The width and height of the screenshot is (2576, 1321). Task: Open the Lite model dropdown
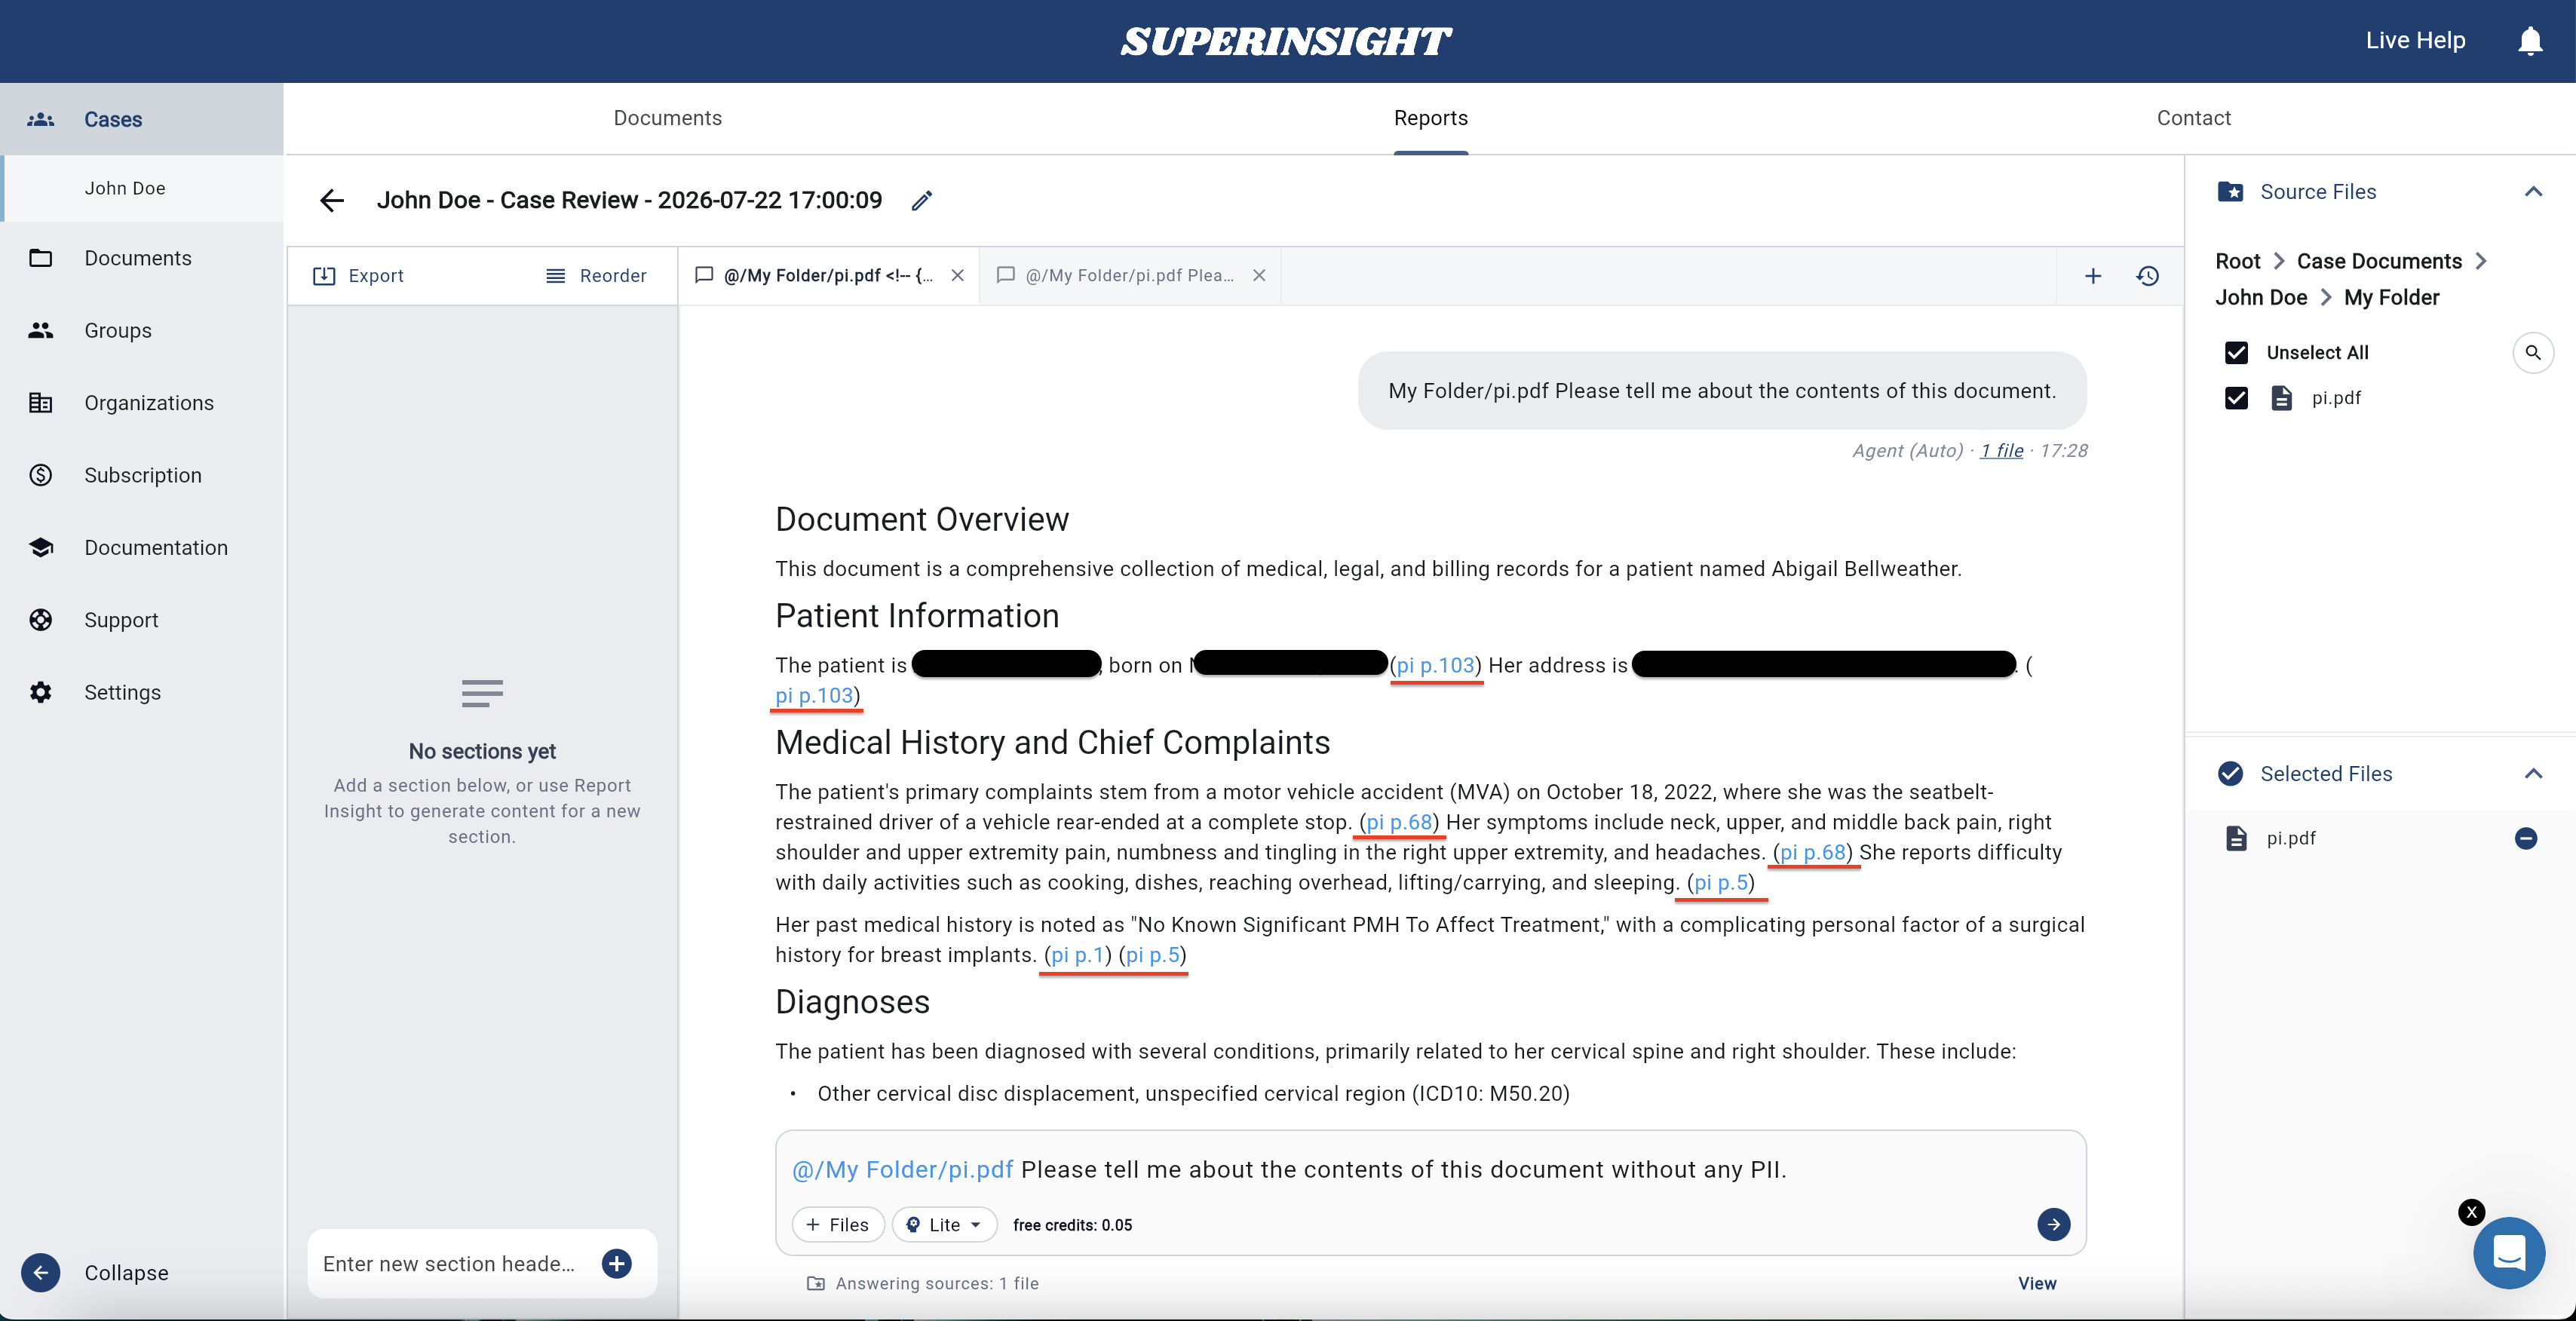point(944,1225)
